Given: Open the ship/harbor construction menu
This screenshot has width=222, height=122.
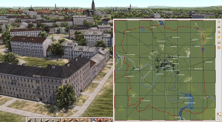Looking at the screenshot, I should coord(47,120).
